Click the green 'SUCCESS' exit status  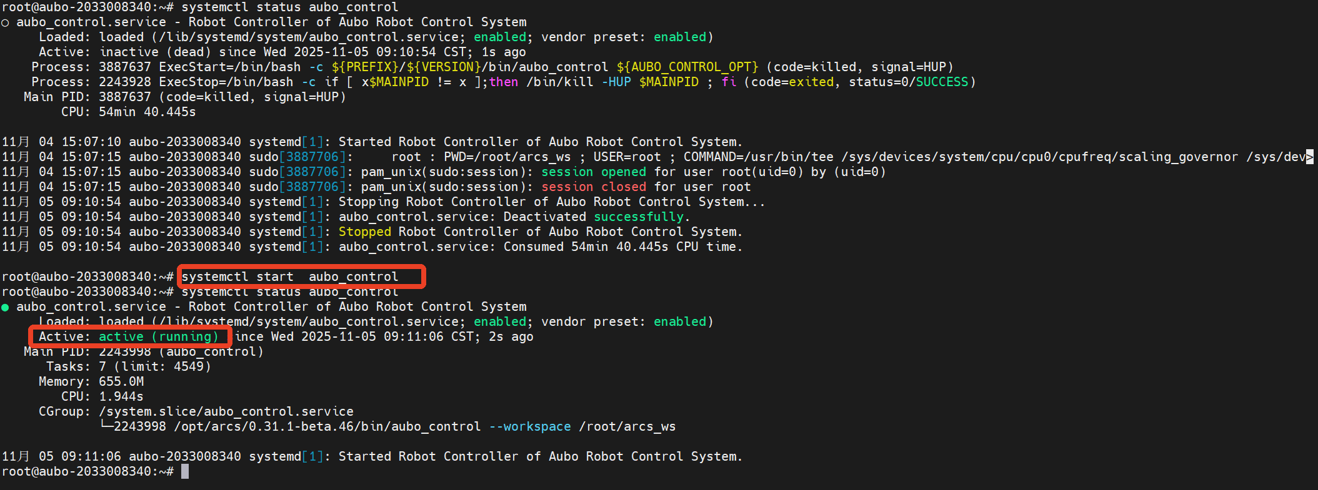click(942, 82)
